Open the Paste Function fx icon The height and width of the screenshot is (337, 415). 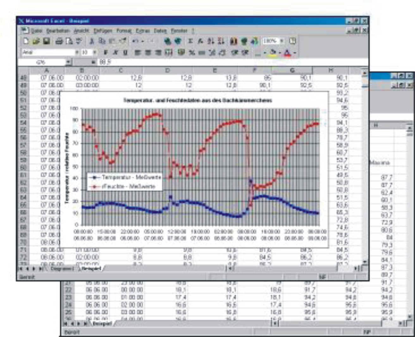pyautogui.click(x=201, y=41)
